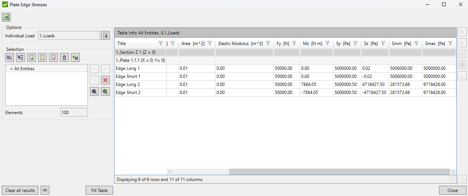The height and width of the screenshot is (196, 468).
Task: Click the green magnifier icon
Action: (x=105, y=92)
